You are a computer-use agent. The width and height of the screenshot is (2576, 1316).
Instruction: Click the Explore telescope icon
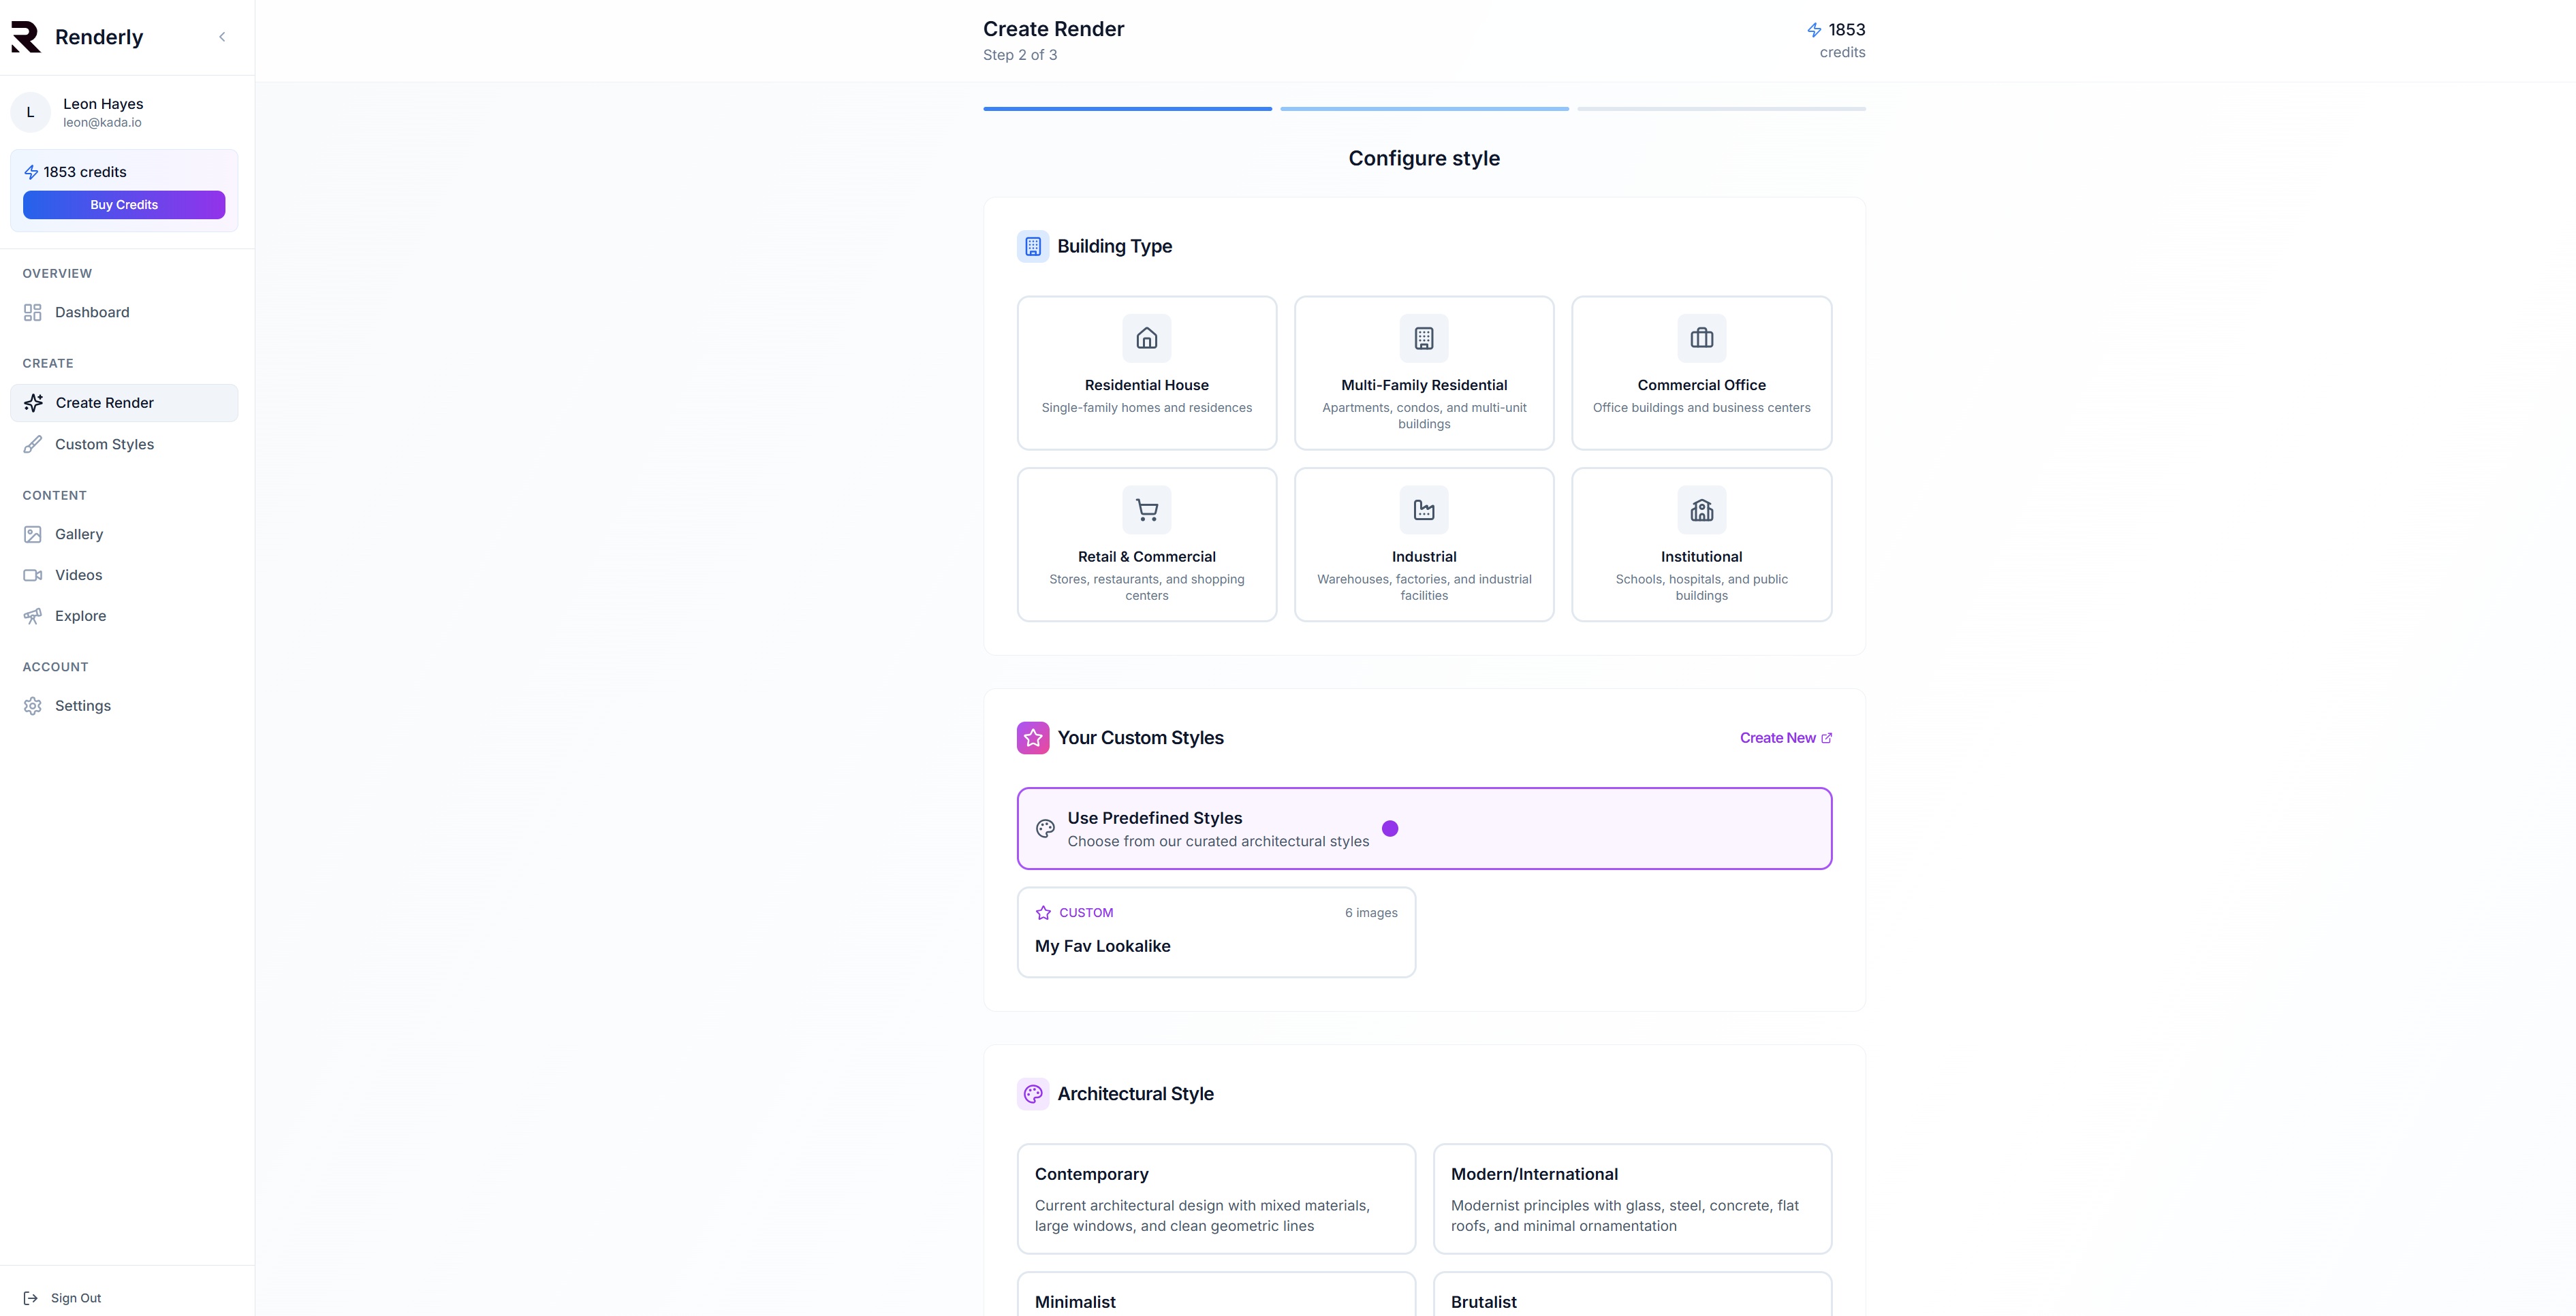tap(33, 617)
